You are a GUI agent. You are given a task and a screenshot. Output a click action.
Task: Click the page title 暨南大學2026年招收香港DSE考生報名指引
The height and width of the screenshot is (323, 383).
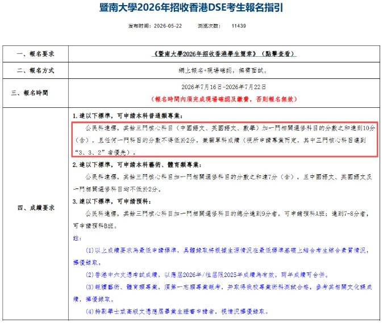[191, 7]
